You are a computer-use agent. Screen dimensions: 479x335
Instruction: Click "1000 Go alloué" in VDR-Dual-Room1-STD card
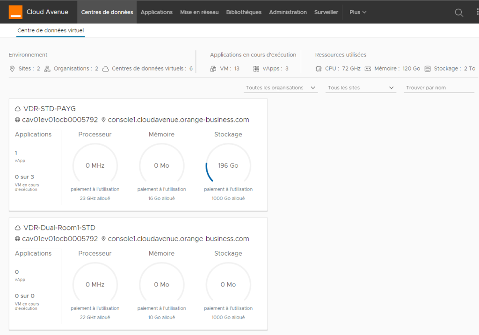coord(228,317)
